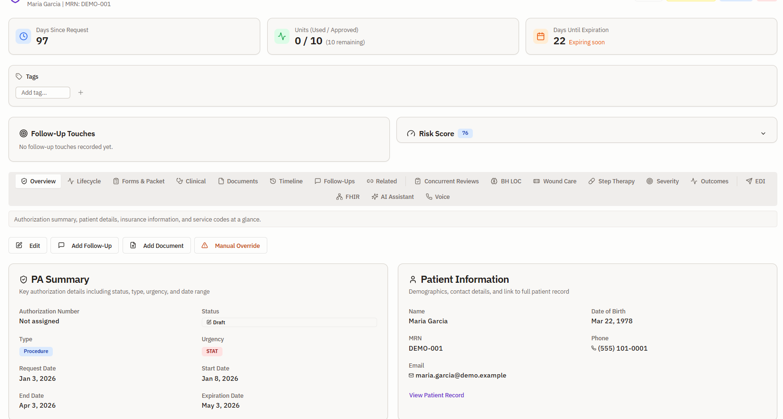The image size is (783, 419).
Task: Click 'No follow-up touches recorded yet.' text
Action: click(66, 147)
